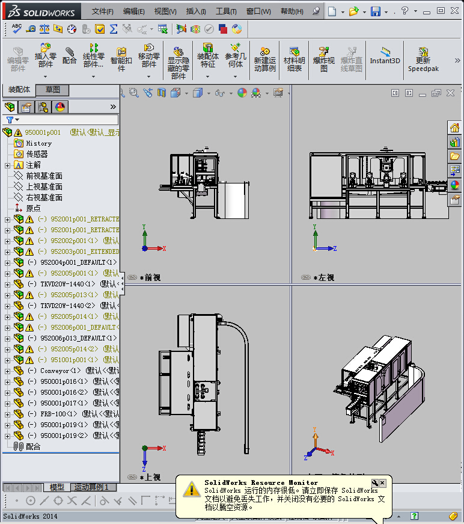
Task: Switch to the 装配体 tab
Action: coord(19,90)
